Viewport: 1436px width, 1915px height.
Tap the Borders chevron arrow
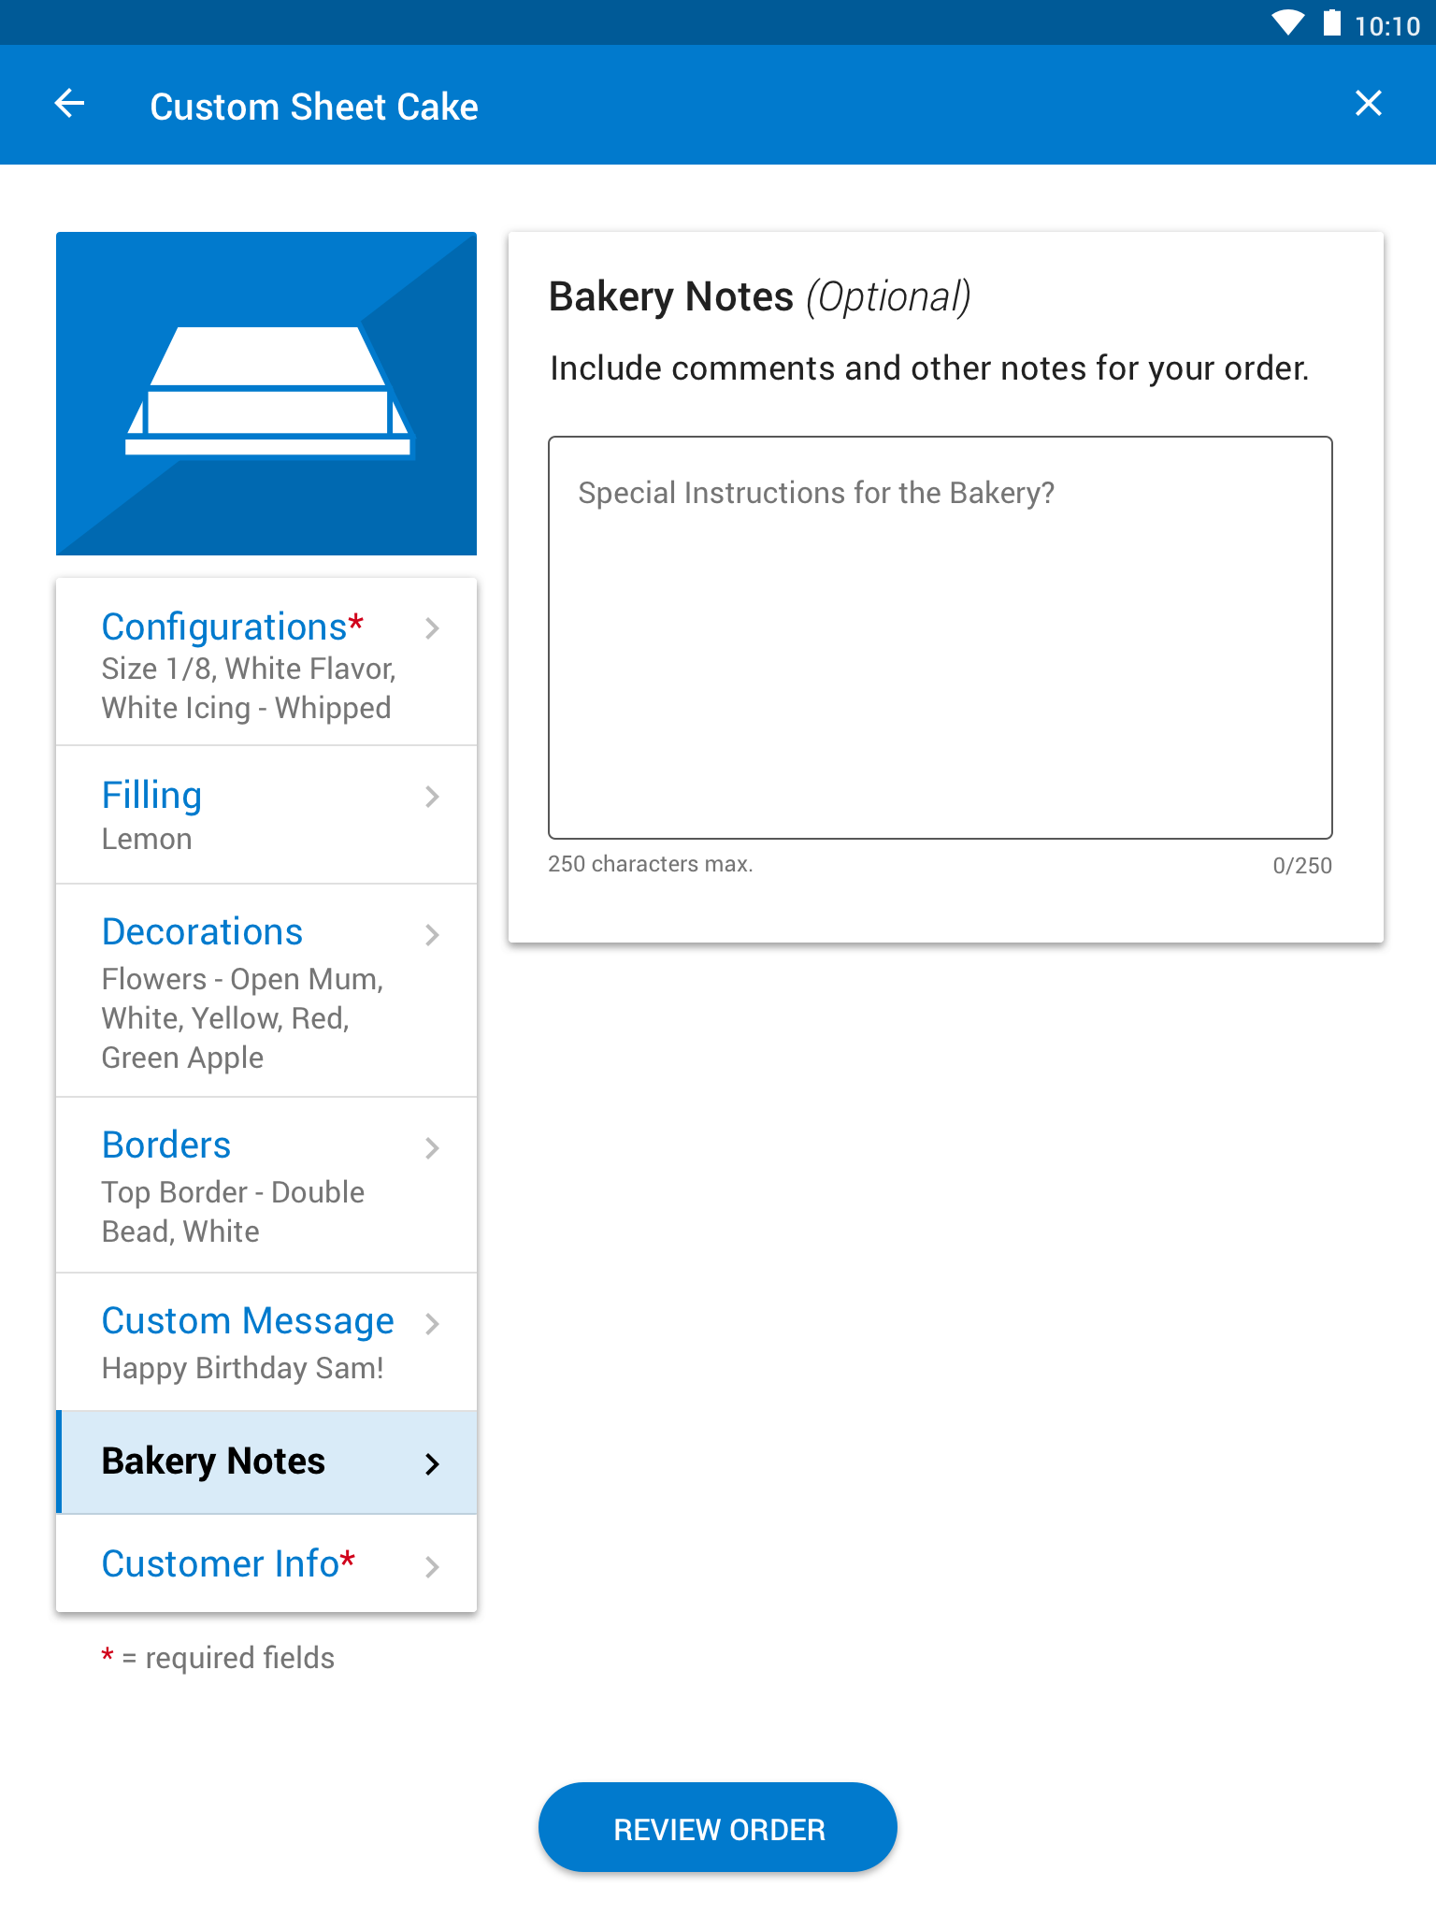point(432,1147)
